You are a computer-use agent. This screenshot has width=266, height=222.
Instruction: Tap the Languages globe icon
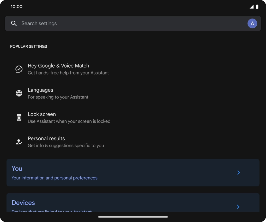(19, 93)
